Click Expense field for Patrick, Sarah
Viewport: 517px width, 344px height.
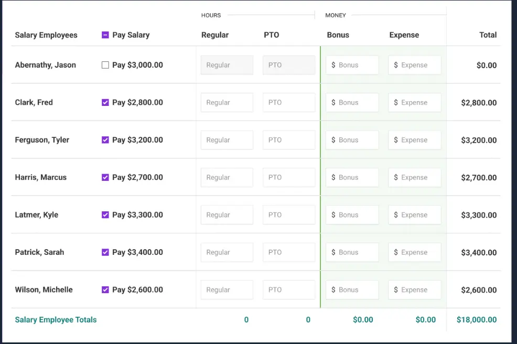click(414, 252)
